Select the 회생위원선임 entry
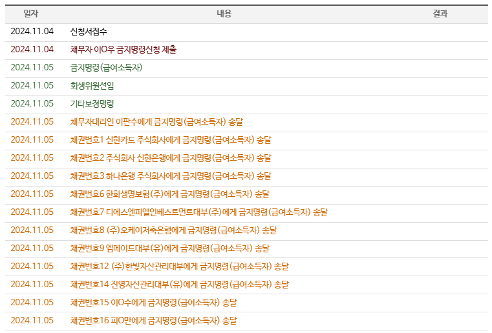The height and width of the screenshot is (333, 492). click(x=92, y=86)
